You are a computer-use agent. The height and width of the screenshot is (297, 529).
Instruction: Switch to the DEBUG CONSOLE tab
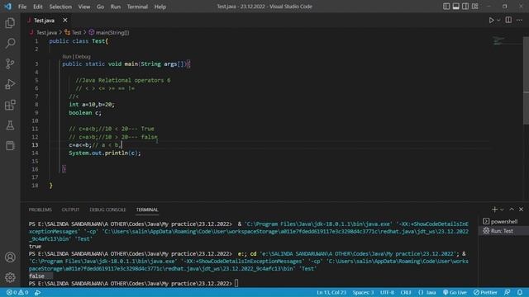click(x=107, y=210)
